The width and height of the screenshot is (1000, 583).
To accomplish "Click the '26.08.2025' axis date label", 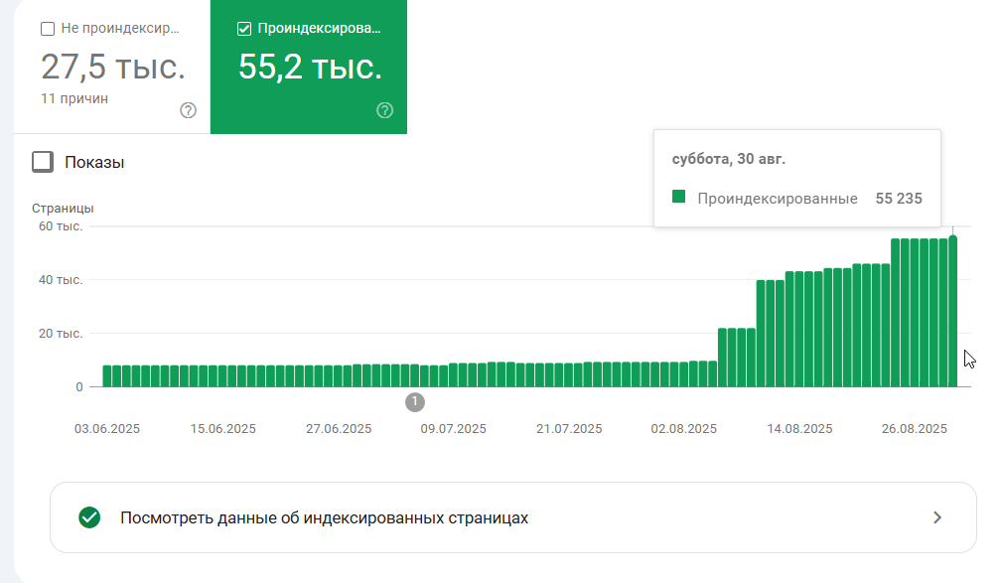I will (x=915, y=429).
